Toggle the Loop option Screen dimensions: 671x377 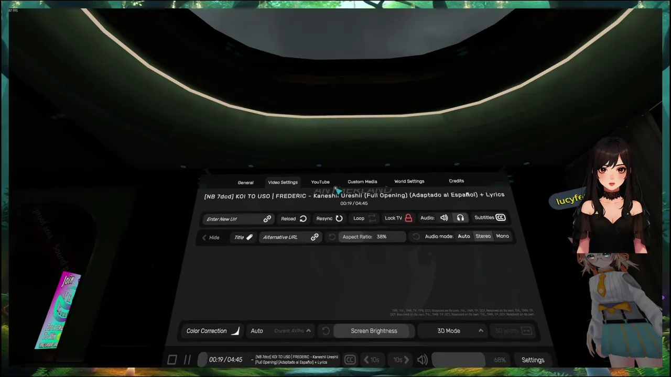[x=365, y=218]
